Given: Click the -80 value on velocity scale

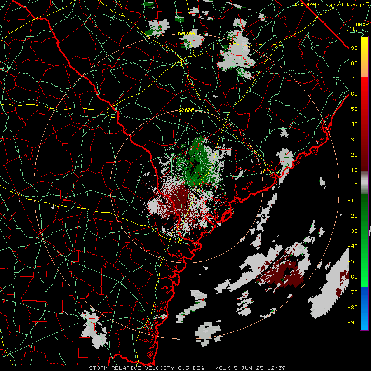Looking at the screenshot, I should tap(352, 308).
